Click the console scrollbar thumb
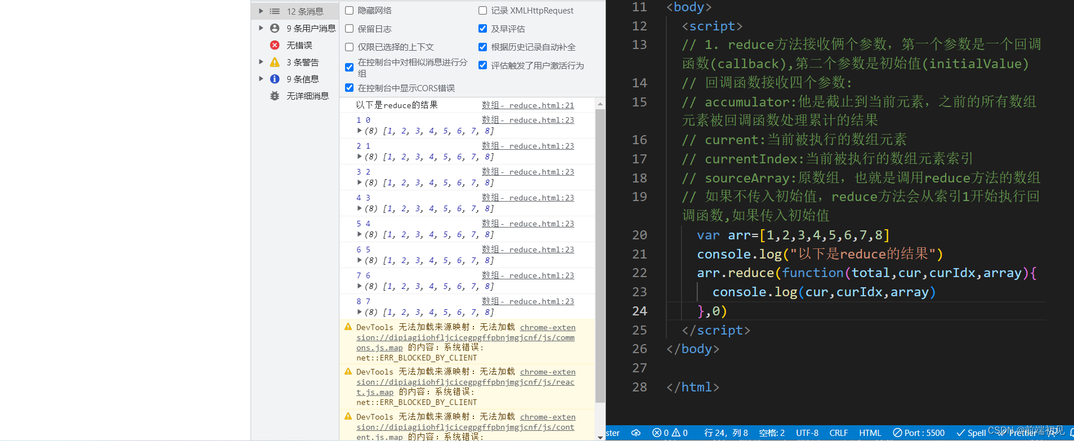 pyautogui.click(x=600, y=256)
